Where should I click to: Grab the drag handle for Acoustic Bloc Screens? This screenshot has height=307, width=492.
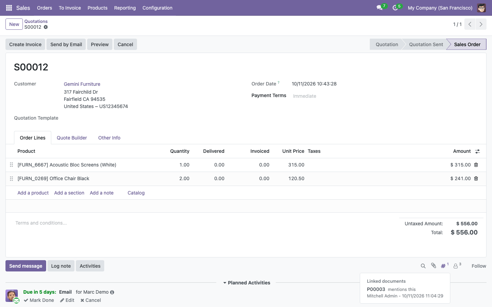click(11, 165)
